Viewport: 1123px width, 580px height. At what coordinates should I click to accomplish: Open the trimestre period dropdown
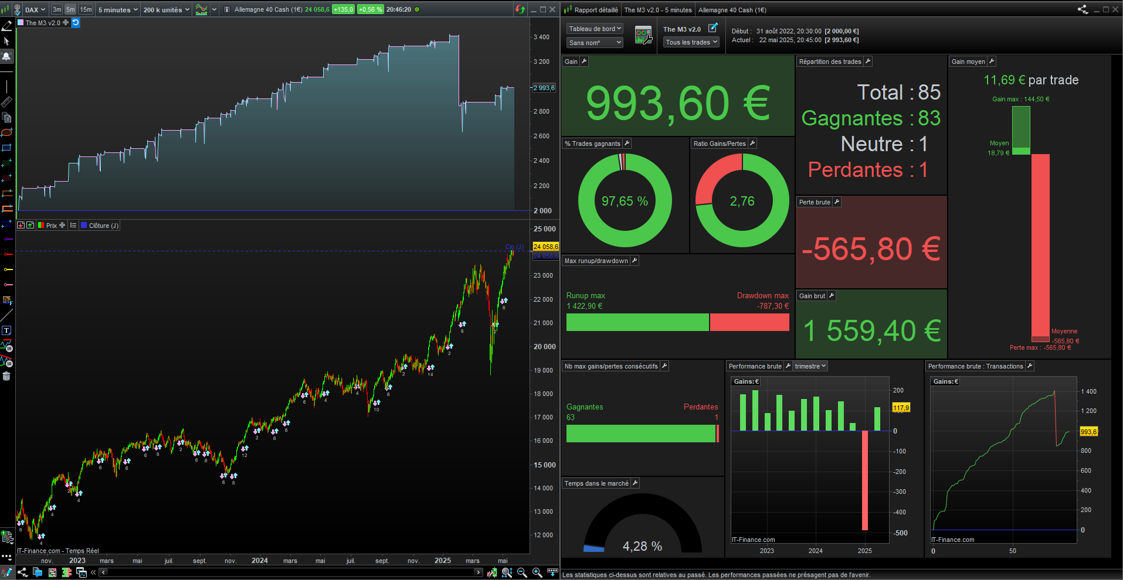coord(810,366)
